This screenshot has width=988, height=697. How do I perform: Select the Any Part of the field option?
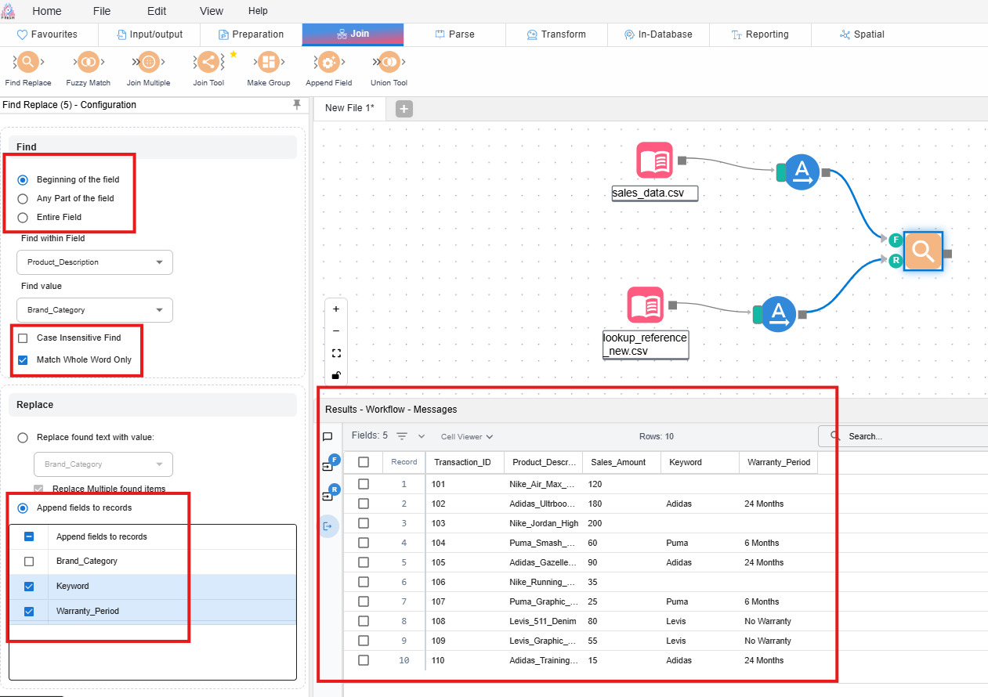(23, 199)
